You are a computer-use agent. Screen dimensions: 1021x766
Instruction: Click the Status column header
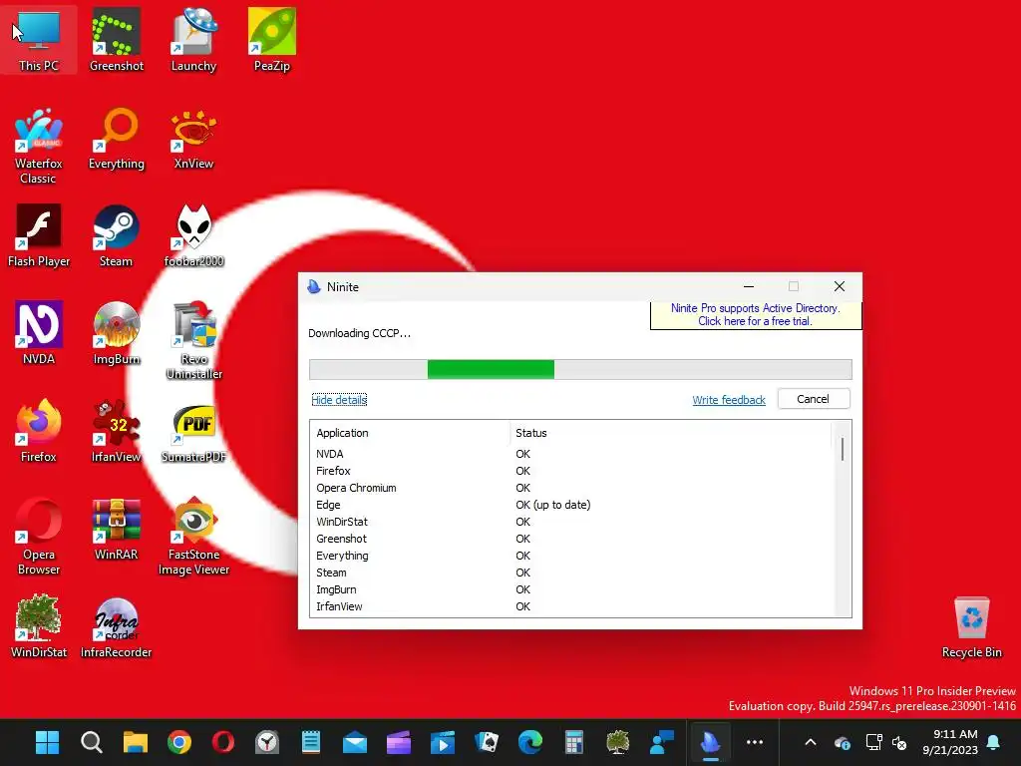point(671,433)
